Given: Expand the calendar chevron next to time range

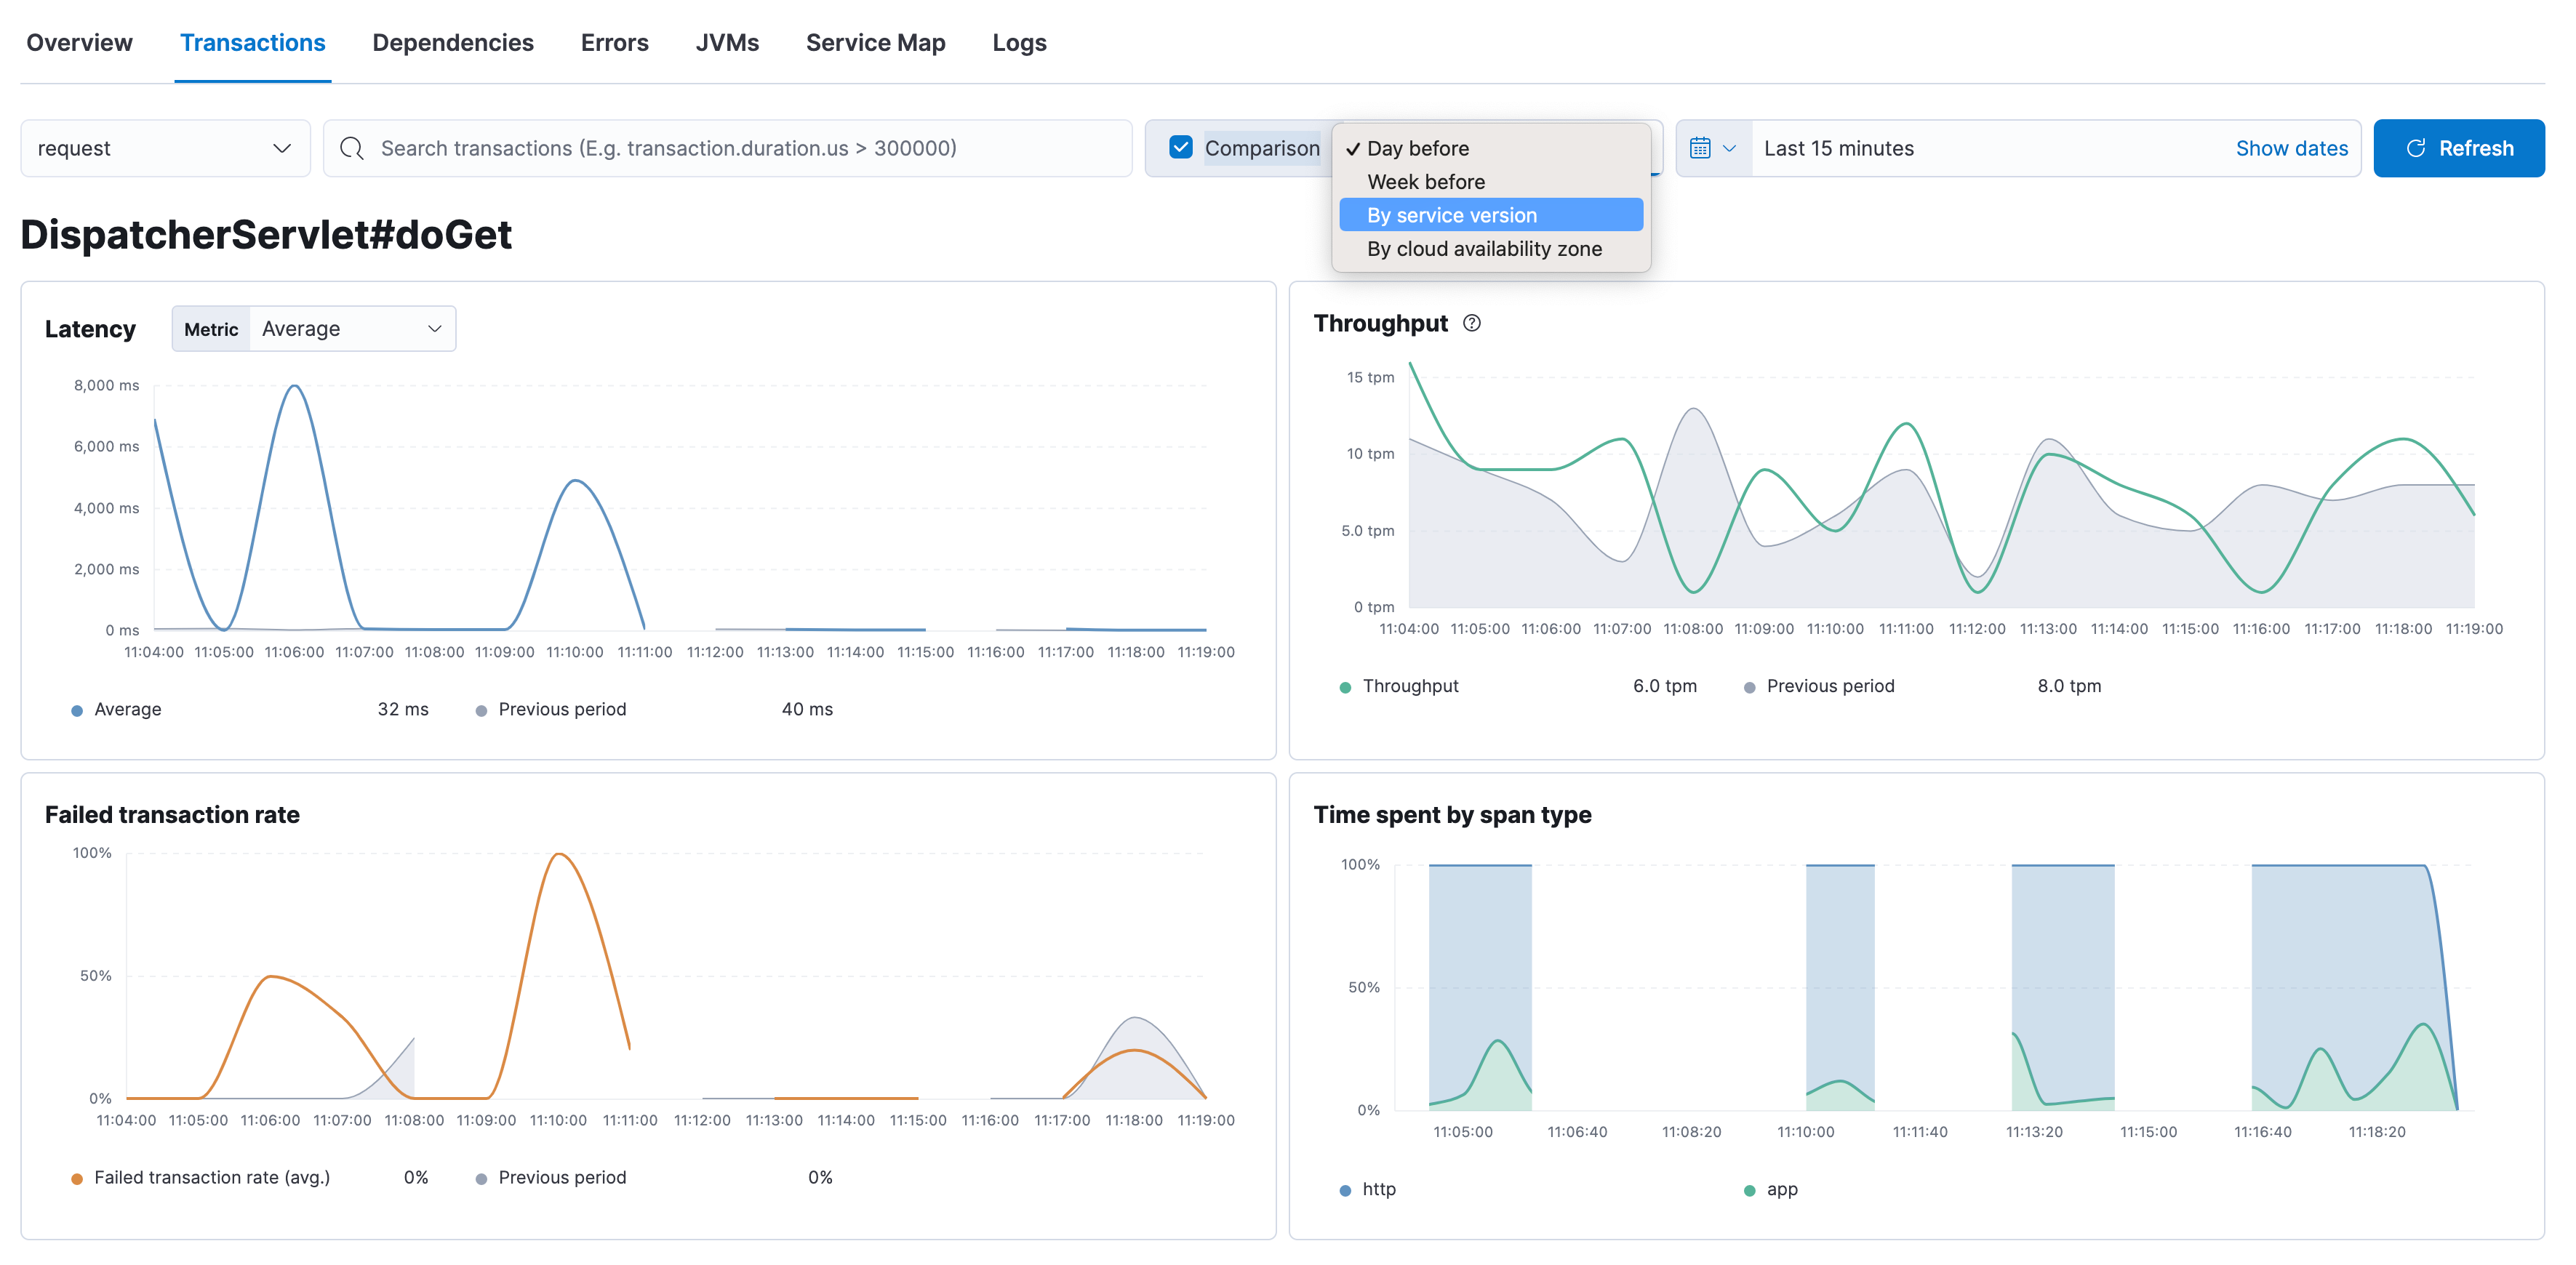Looking at the screenshot, I should (1729, 148).
